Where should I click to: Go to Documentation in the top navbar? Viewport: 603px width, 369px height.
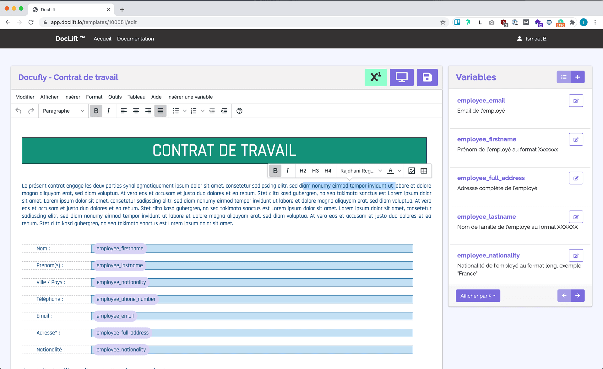point(135,39)
